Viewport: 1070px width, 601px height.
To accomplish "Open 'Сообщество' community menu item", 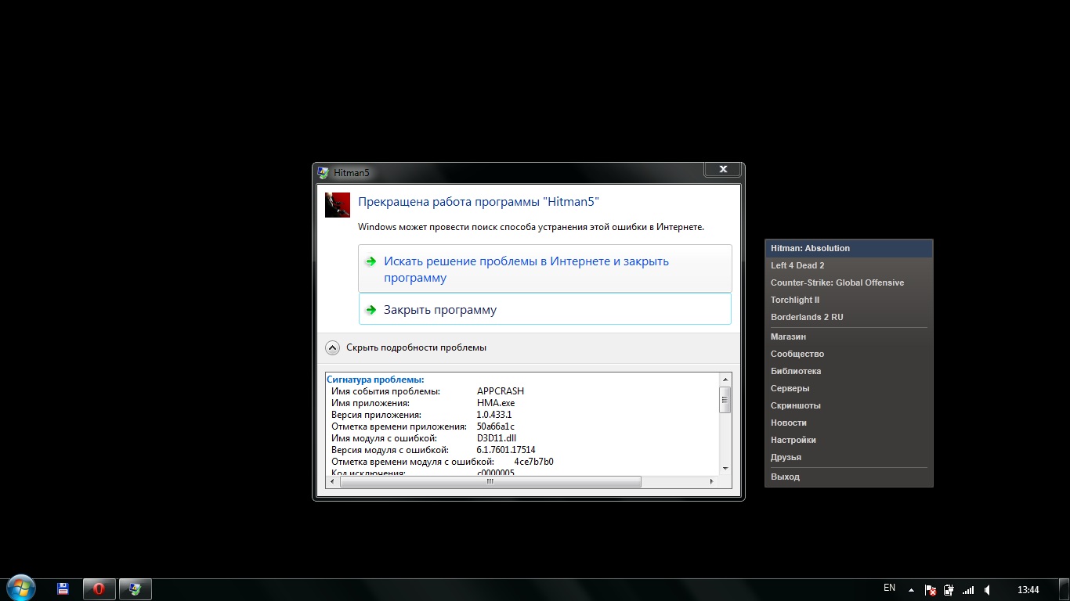I will [849, 354].
